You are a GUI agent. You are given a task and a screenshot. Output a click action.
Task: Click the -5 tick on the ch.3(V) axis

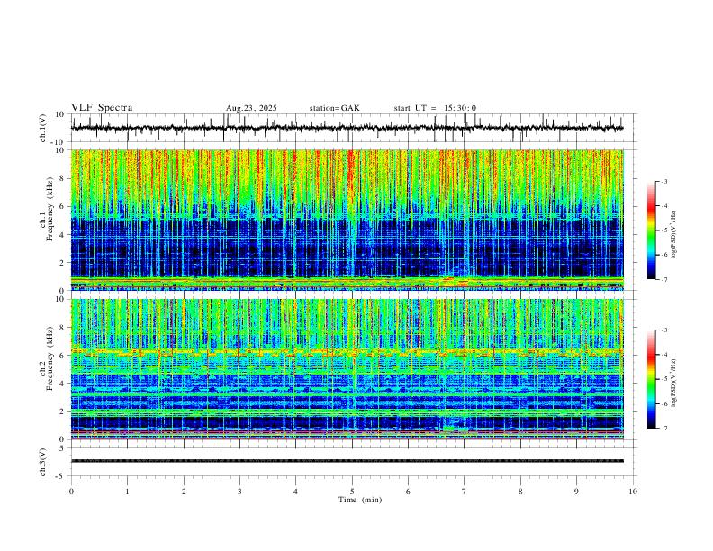click(x=60, y=476)
